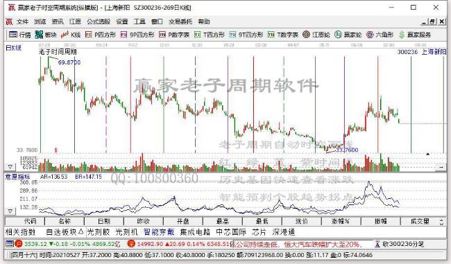Select the 光刻机 sector tab
This screenshot has width=451, height=264.
pyautogui.click(x=126, y=232)
